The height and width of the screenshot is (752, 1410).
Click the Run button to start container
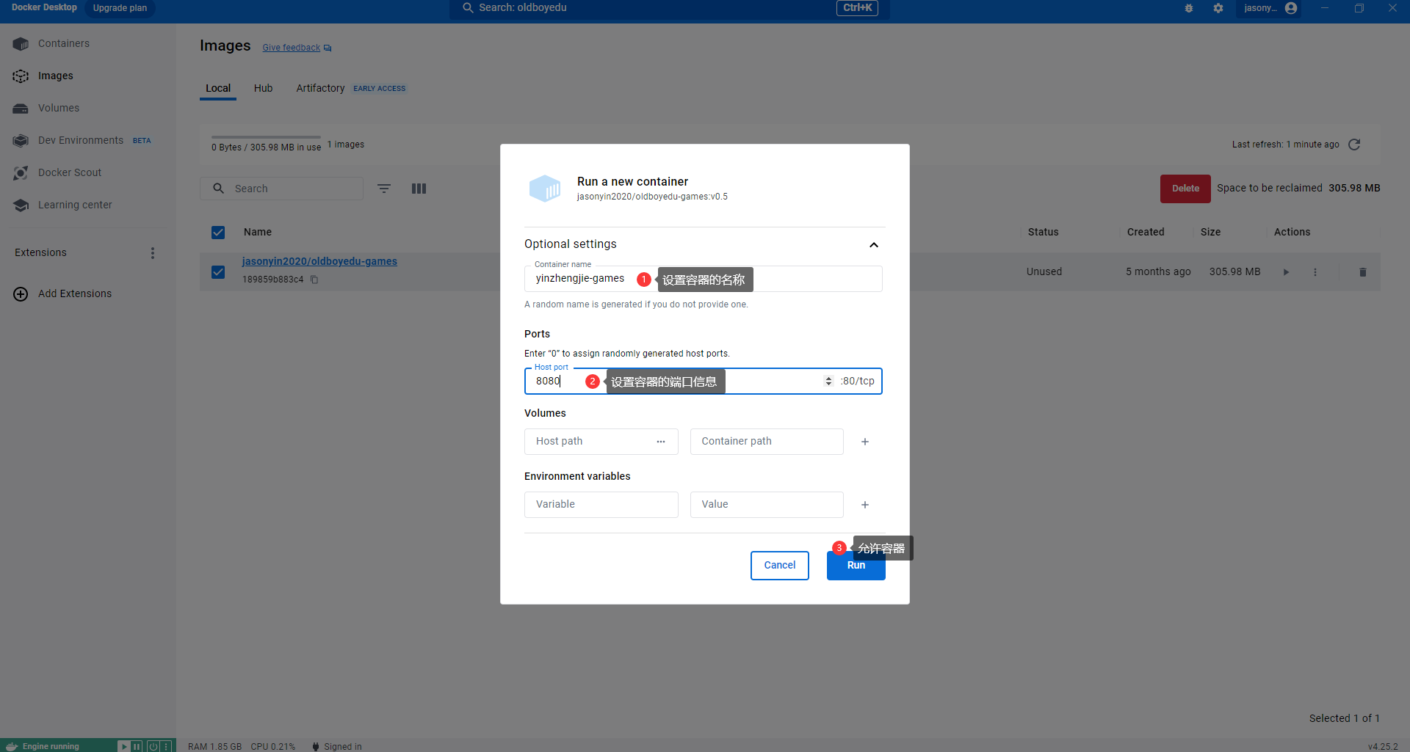[856, 566]
